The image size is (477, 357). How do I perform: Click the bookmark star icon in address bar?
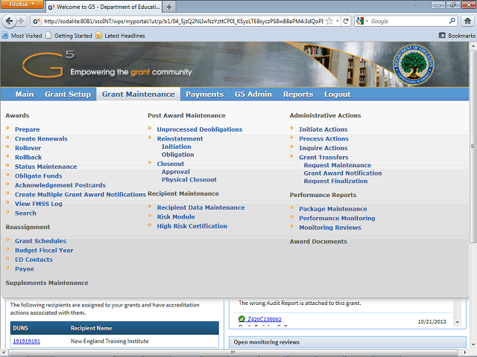[x=329, y=22]
